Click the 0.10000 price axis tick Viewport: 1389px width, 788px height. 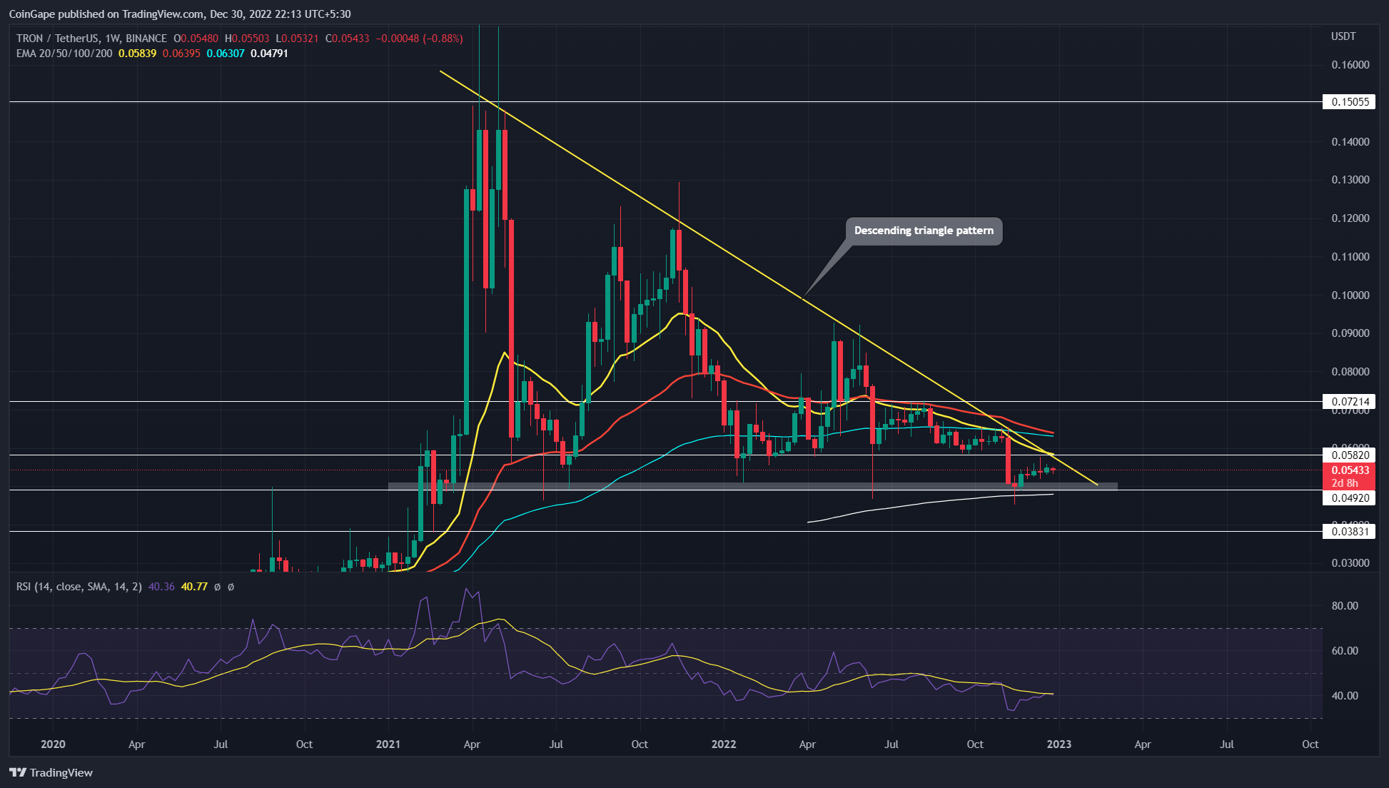click(x=1350, y=295)
